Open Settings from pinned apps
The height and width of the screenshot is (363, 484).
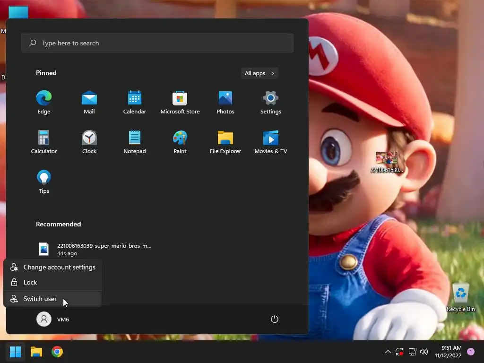pos(271,103)
